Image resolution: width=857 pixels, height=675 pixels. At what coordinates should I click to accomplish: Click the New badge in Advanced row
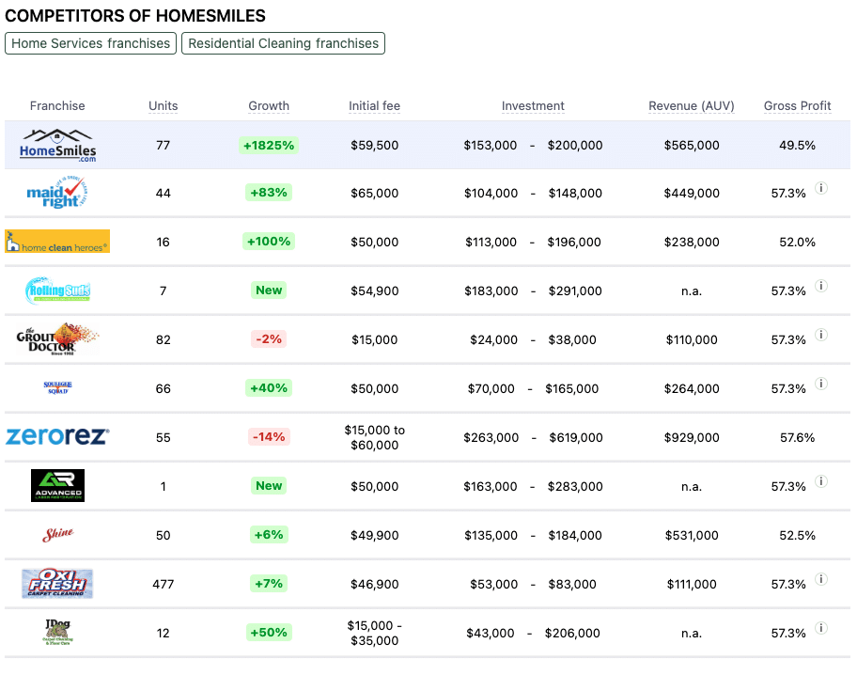pyautogui.click(x=269, y=486)
